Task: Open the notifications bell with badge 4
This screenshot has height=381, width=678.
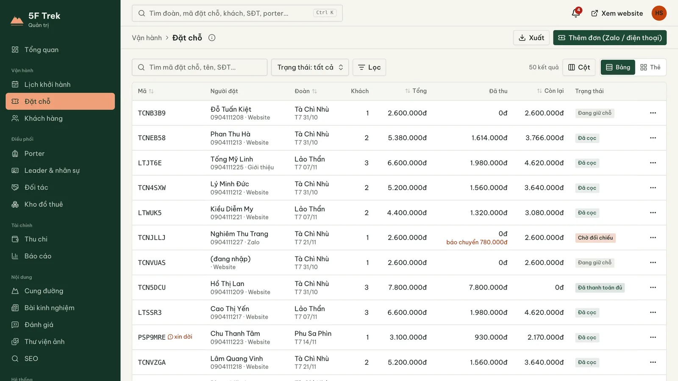Action: point(576,13)
